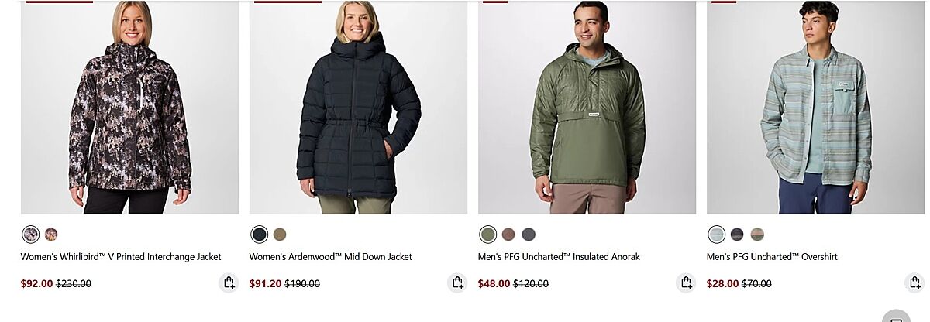Open Women's Whirlibird V Printed Interchange Jacket link

(x=121, y=257)
